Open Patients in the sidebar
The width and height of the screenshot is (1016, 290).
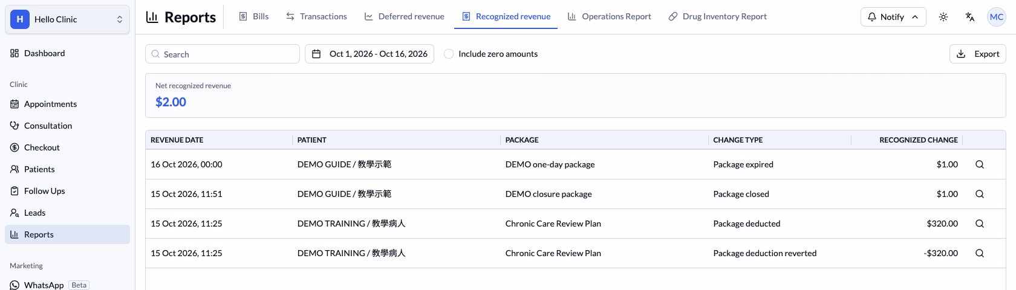(67, 169)
